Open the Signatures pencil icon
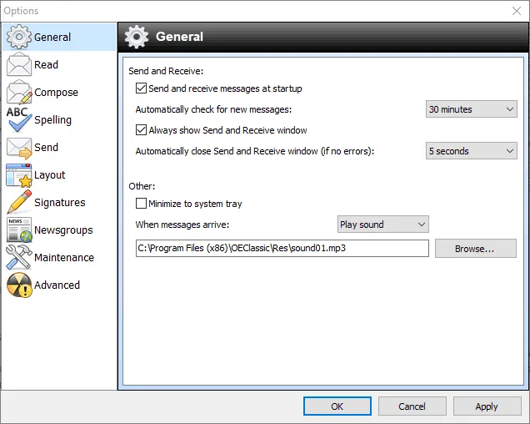 point(18,203)
